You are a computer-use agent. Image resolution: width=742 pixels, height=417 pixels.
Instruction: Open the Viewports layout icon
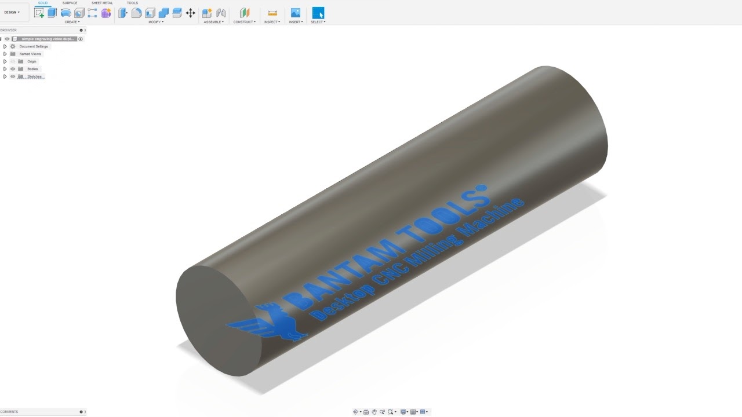click(424, 412)
